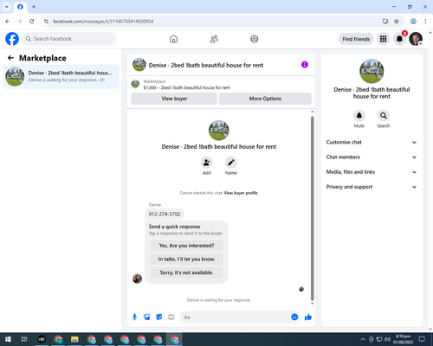
Task: Click the More Options button
Action: coord(265,99)
